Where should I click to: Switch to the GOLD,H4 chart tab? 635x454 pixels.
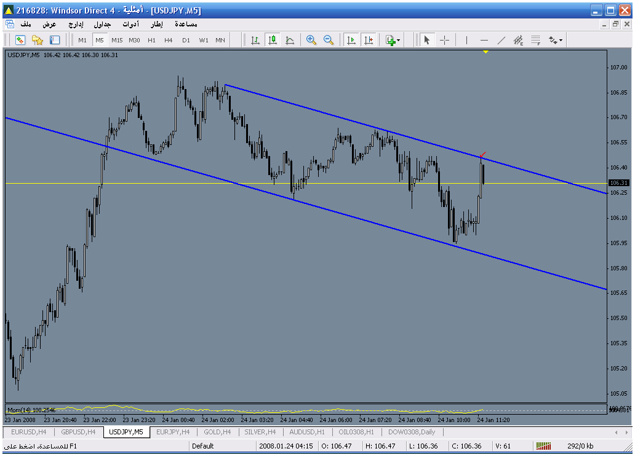point(217,432)
